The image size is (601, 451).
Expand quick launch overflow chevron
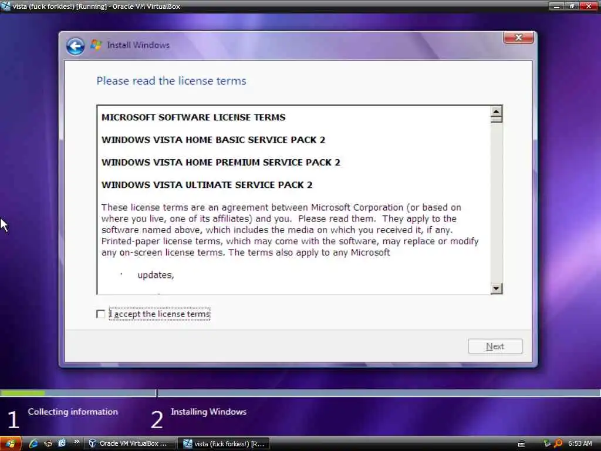(x=77, y=442)
